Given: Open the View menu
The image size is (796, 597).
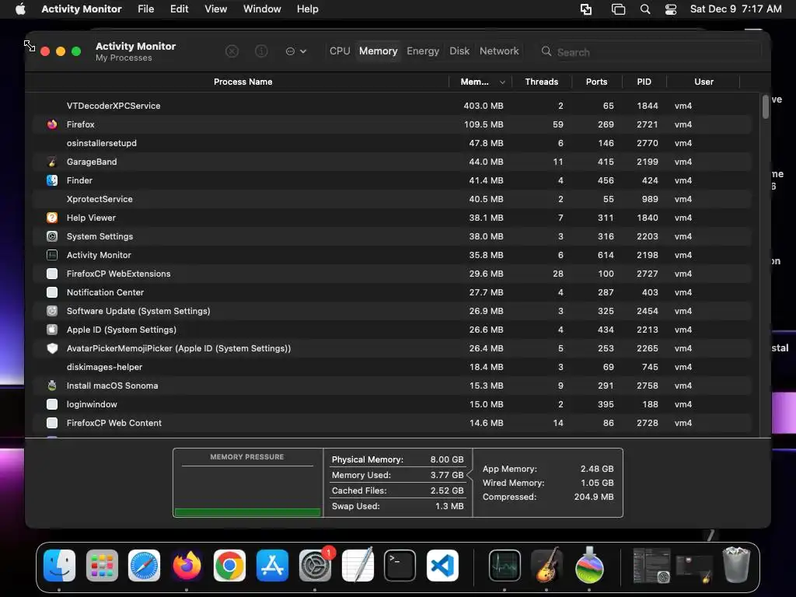Looking at the screenshot, I should pyautogui.click(x=216, y=9).
